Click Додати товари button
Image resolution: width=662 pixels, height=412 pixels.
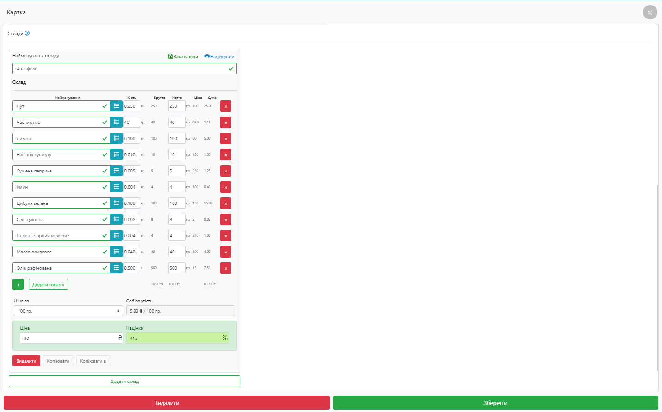(48, 285)
